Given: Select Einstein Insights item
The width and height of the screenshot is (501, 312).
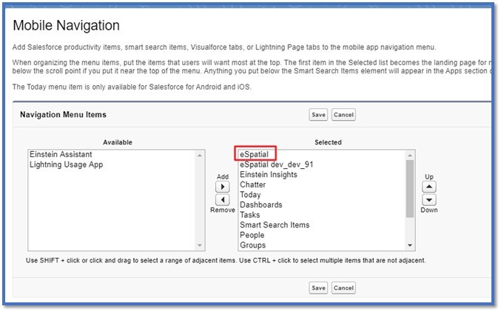Looking at the screenshot, I should tap(269, 174).
